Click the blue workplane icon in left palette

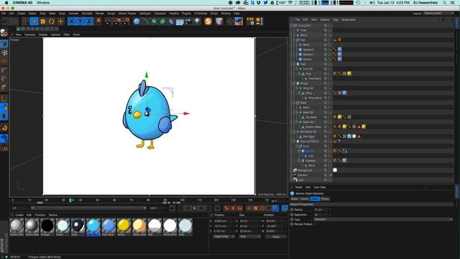pyautogui.click(x=4, y=138)
